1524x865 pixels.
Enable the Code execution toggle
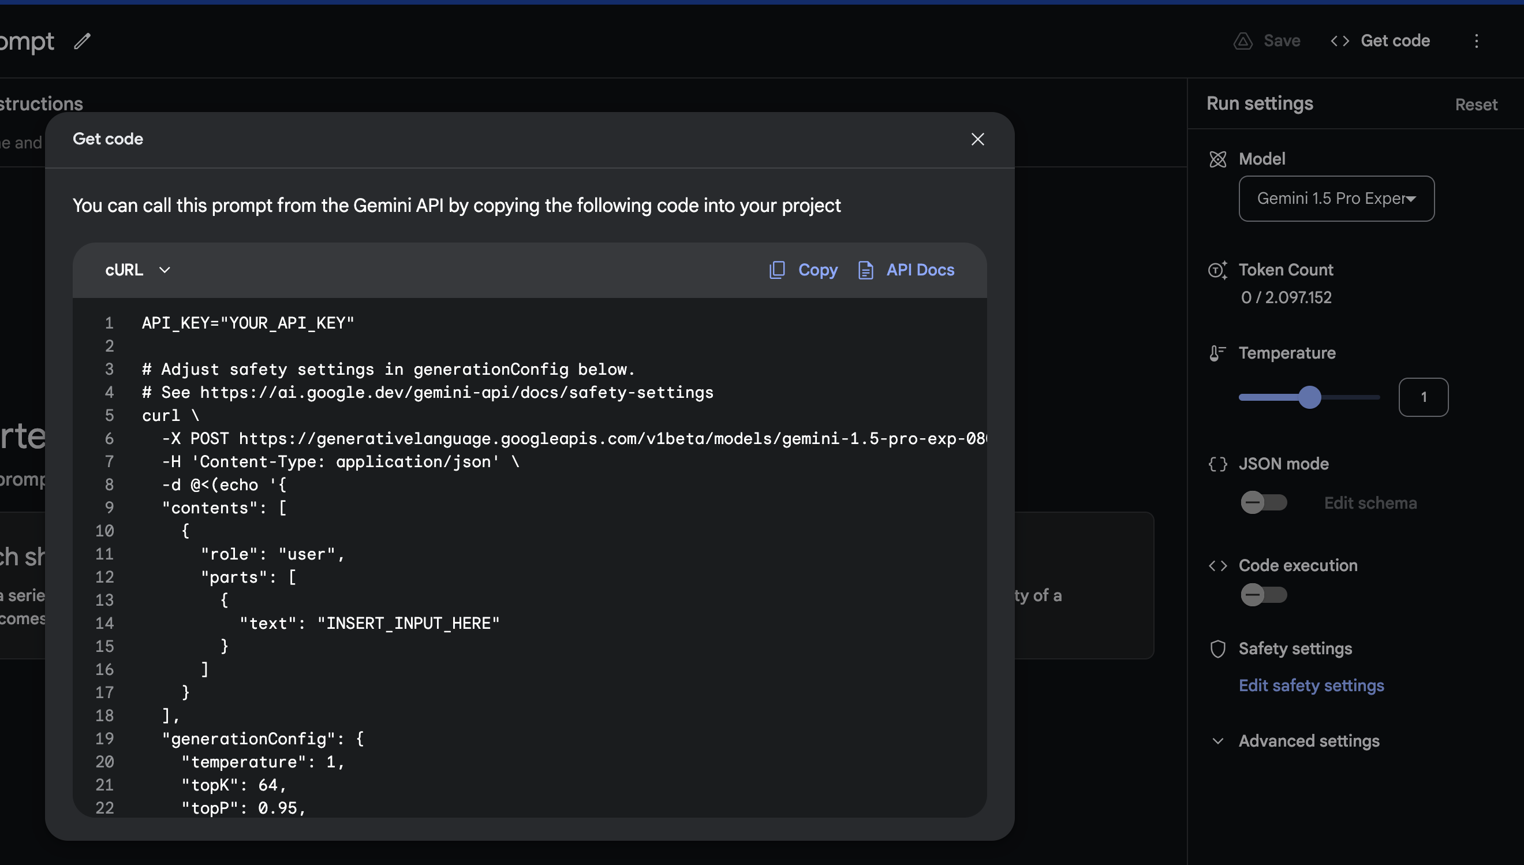click(1264, 595)
